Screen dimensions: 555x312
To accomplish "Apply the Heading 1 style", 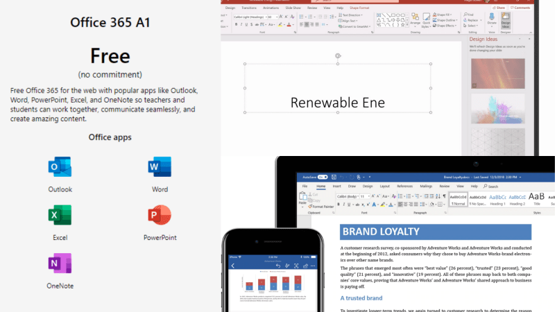I will pos(497,199).
